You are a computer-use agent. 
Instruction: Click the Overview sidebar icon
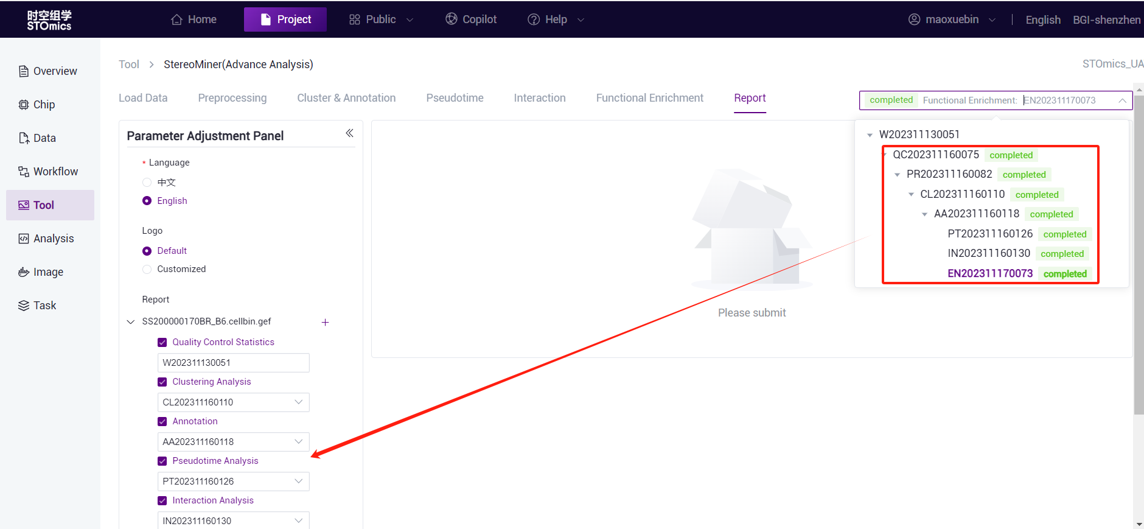coord(24,71)
